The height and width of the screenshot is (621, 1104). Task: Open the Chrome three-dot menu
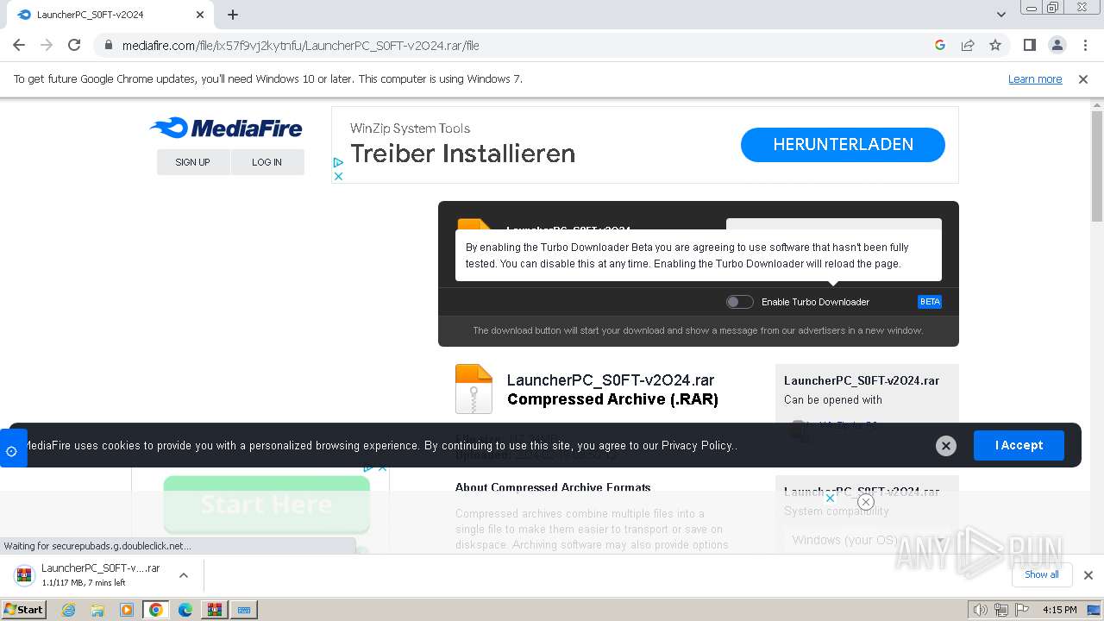coord(1084,45)
